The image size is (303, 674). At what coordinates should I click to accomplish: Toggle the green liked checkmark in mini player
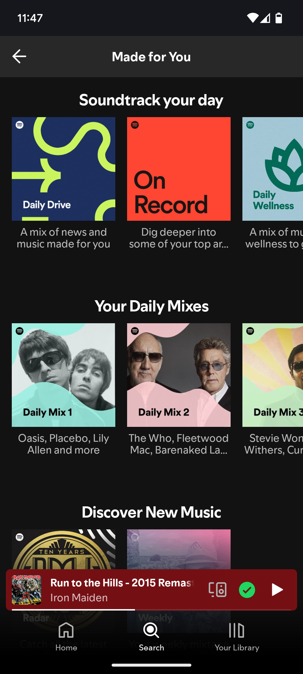click(x=247, y=590)
